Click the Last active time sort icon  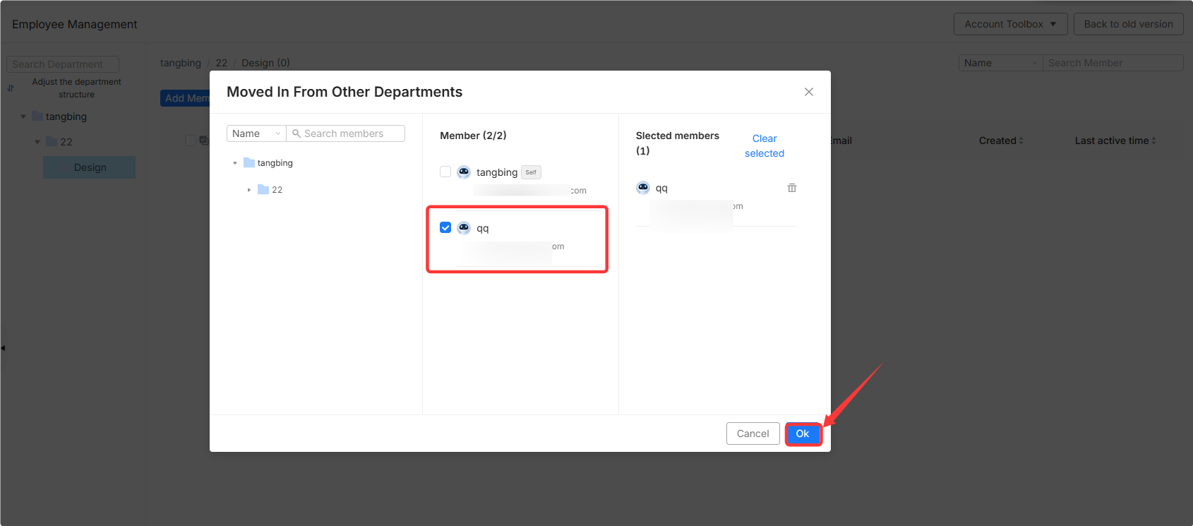tap(1153, 141)
